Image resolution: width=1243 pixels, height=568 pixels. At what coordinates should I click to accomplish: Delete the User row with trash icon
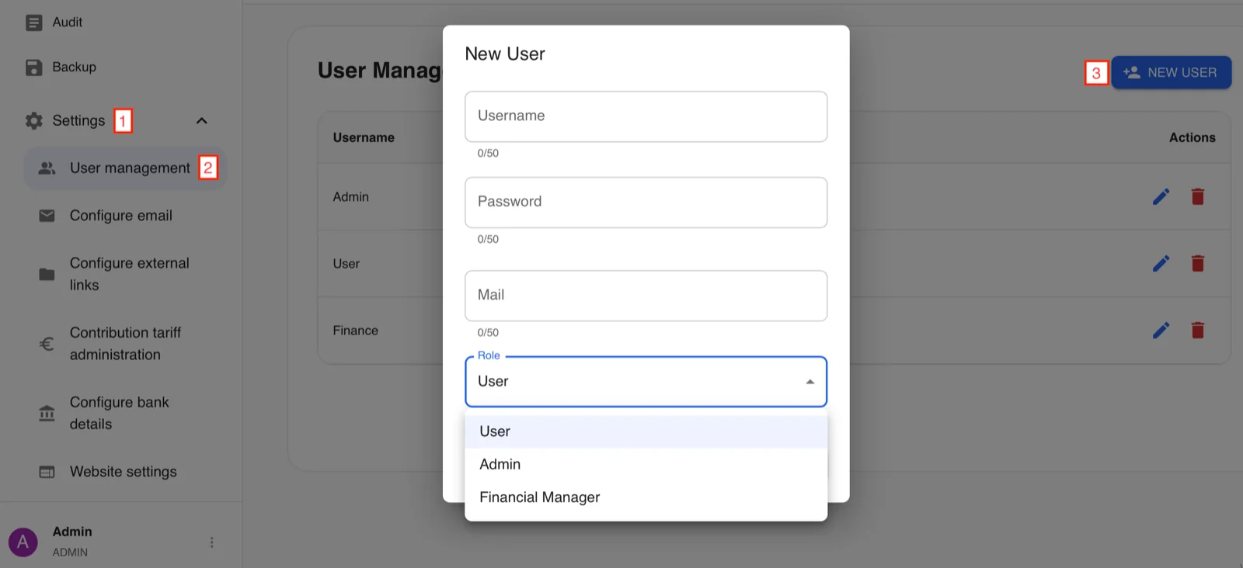point(1198,264)
